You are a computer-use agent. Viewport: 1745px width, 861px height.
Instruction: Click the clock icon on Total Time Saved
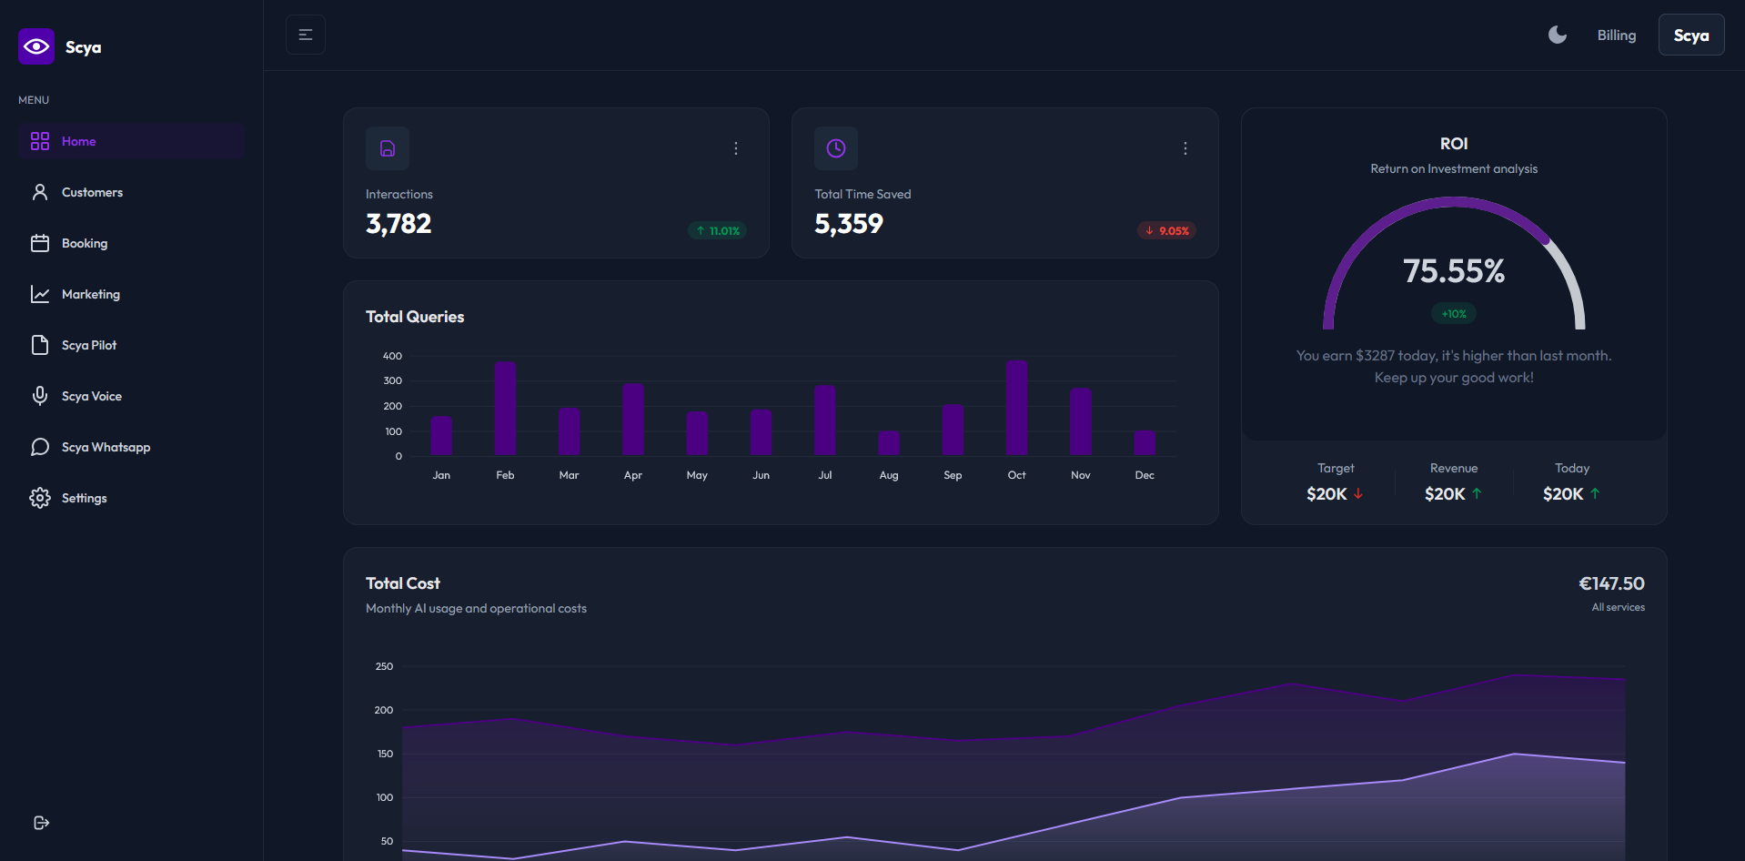[835, 147]
